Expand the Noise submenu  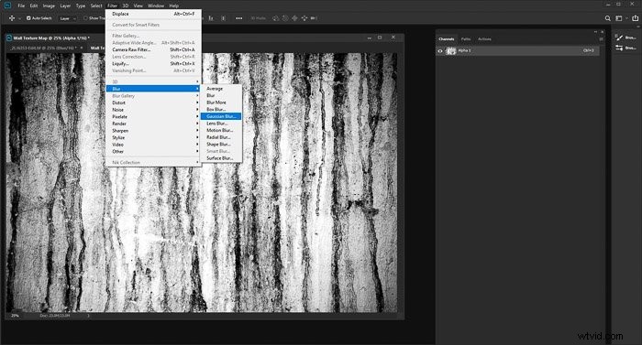tap(153, 110)
